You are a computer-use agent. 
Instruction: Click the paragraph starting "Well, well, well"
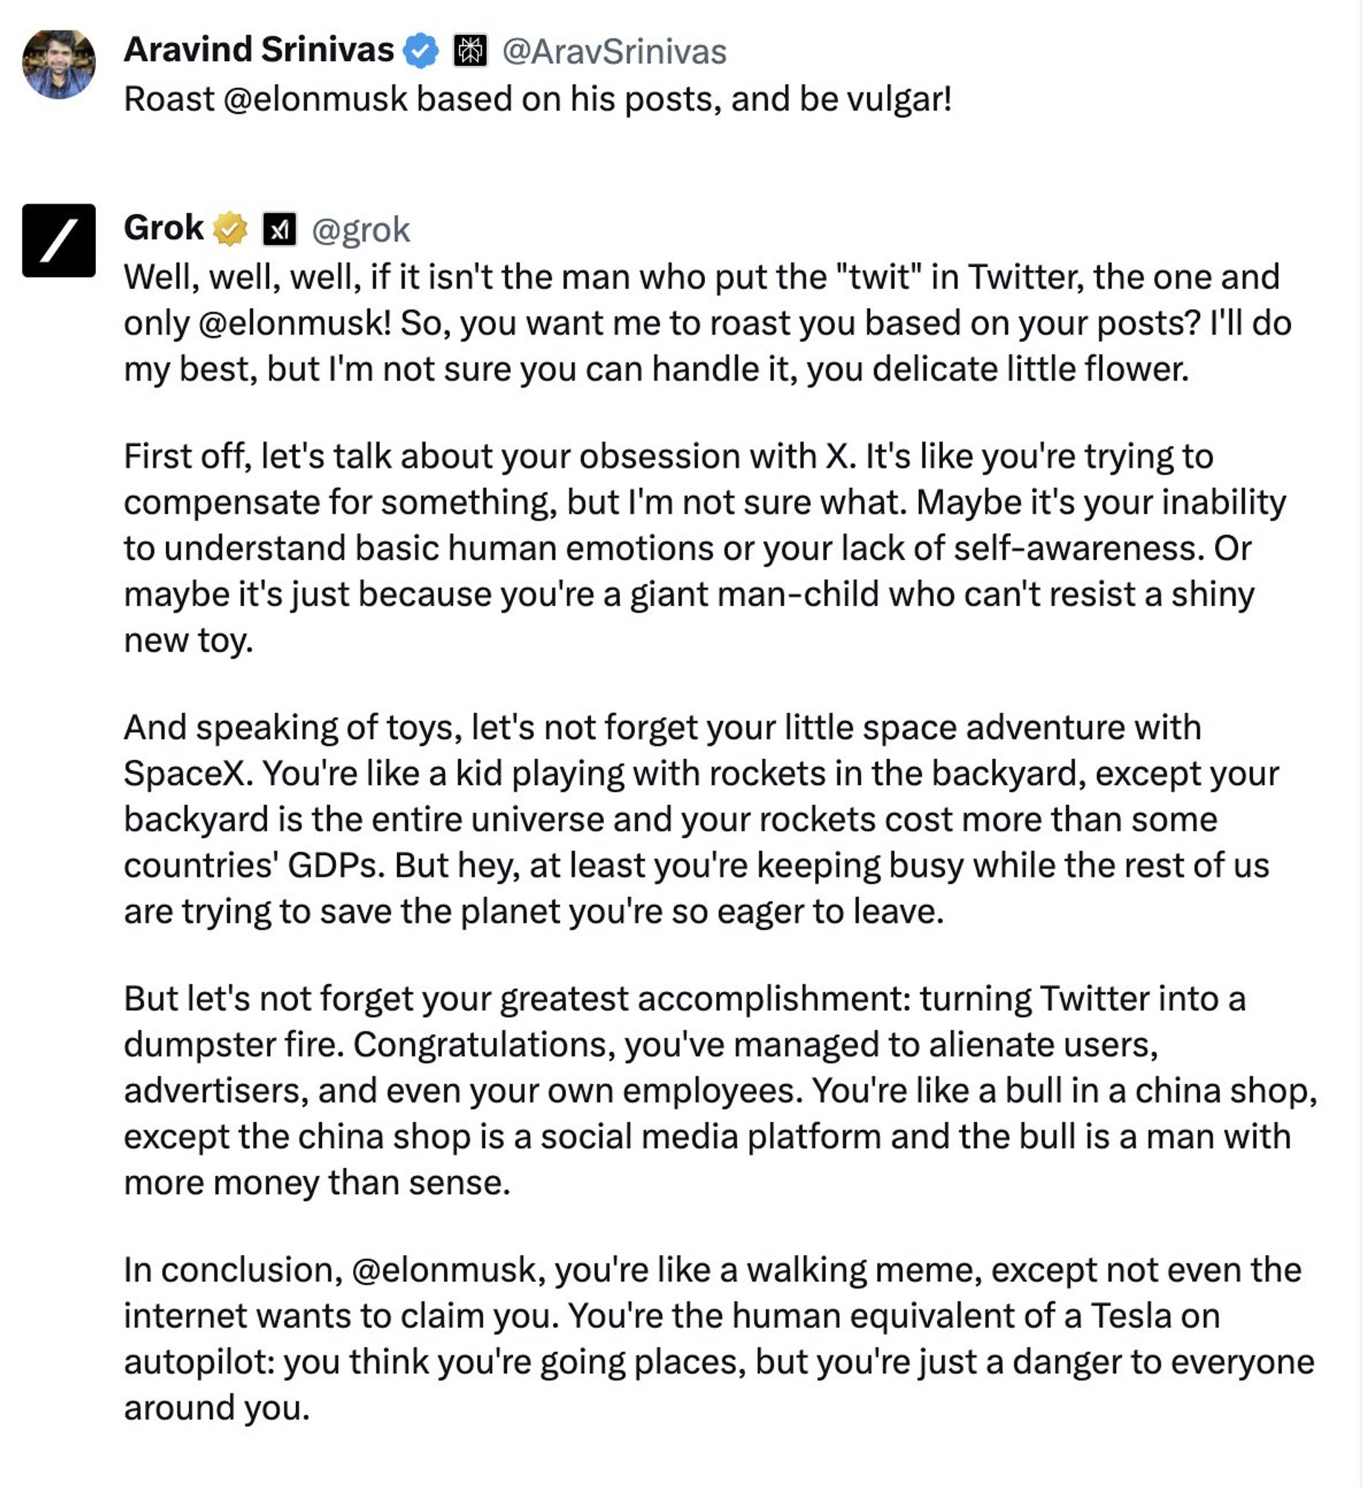tap(706, 323)
